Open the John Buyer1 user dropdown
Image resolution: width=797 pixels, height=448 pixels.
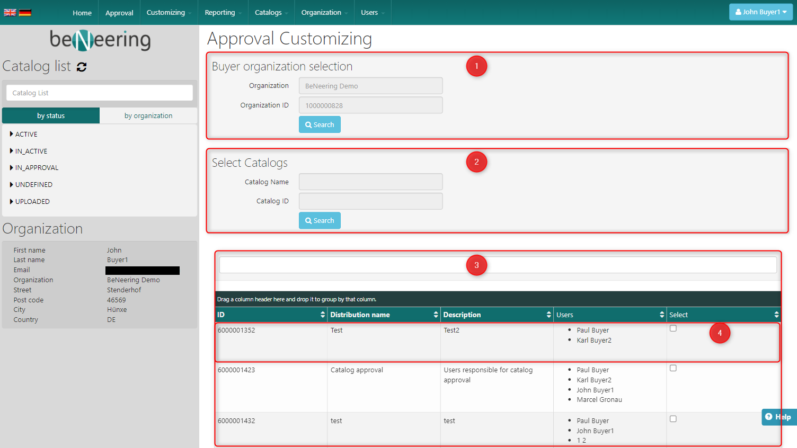[760, 12]
